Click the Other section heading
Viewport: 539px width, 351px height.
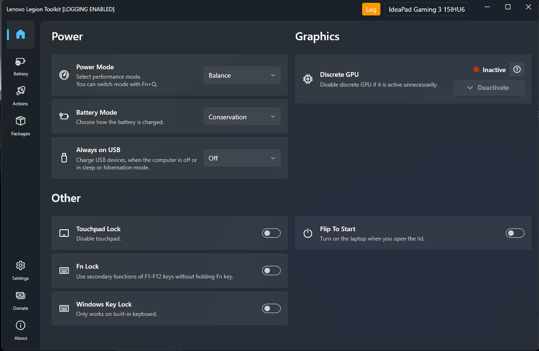tap(66, 198)
